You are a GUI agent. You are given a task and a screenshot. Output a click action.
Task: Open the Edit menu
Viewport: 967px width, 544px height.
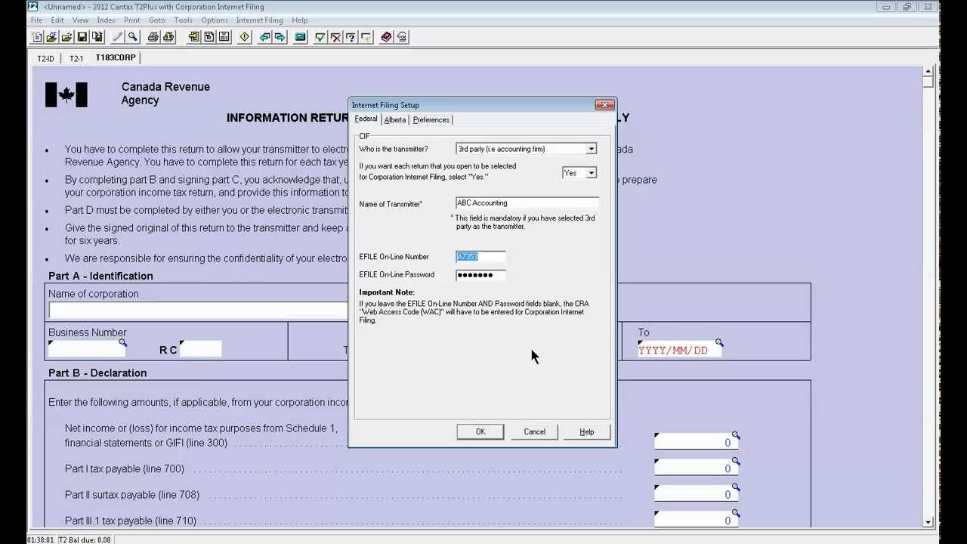pos(57,20)
